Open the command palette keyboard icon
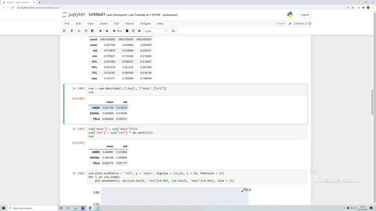 click(x=173, y=31)
